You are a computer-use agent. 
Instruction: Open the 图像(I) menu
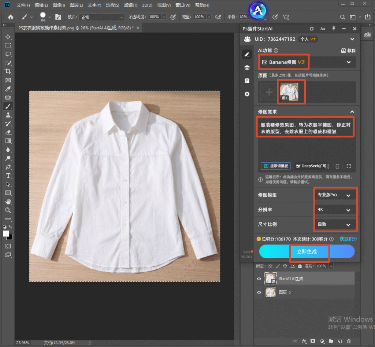pyautogui.click(x=59, y=5)
